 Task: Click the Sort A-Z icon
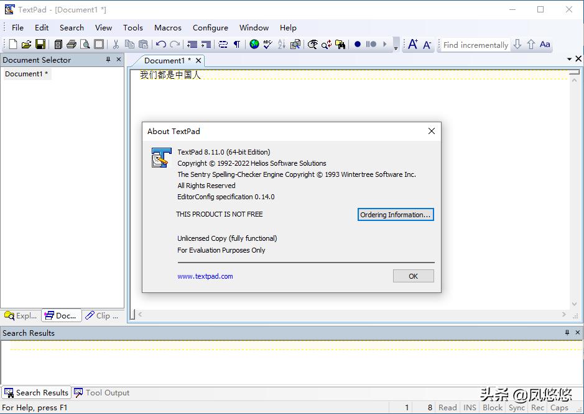[282, 44]
